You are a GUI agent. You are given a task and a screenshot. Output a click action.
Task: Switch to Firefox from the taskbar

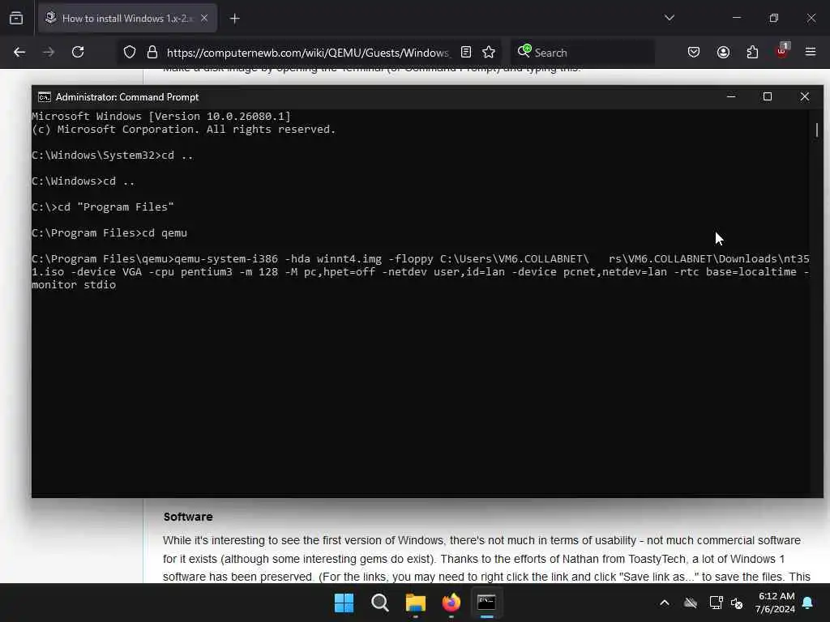(451, 603)
